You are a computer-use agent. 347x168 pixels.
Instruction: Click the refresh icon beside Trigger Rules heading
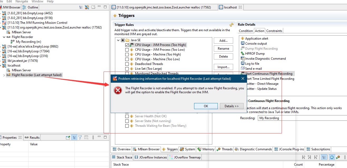click(x=231, y=25)
